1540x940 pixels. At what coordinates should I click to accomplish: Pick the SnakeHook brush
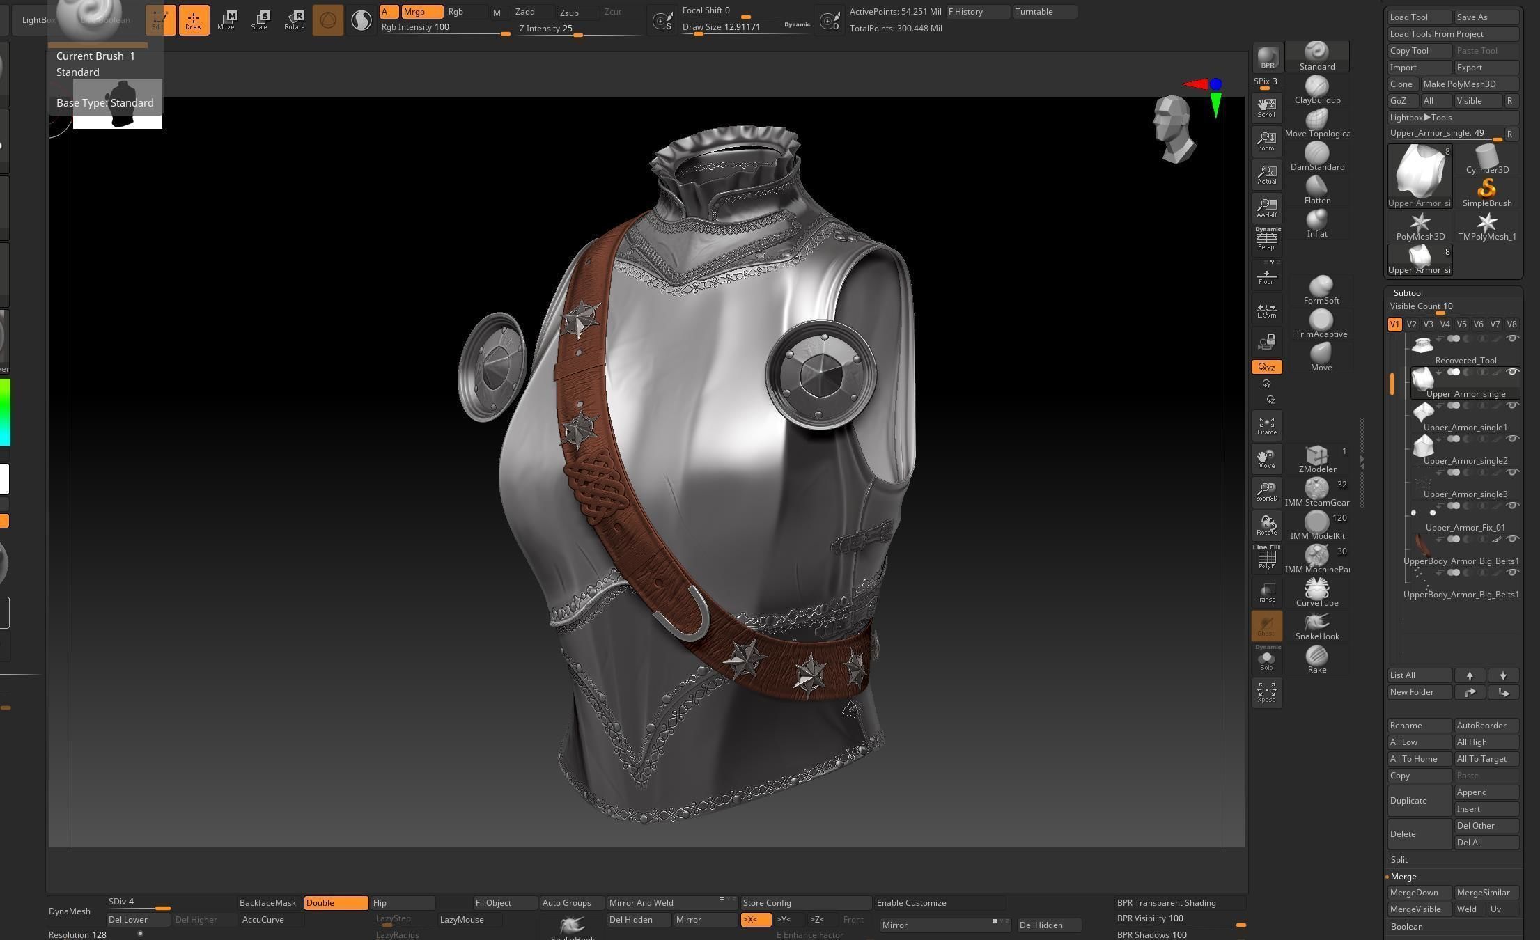(x=1317, y=627)
